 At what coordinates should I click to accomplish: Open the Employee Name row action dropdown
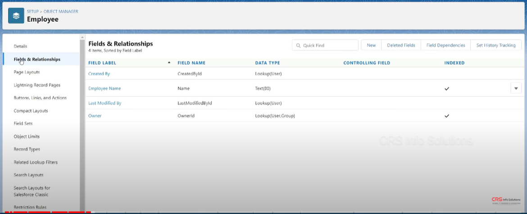pos(516,88)
